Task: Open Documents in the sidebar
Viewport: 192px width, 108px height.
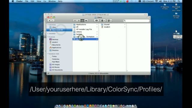Action: [x=56, y=45]
